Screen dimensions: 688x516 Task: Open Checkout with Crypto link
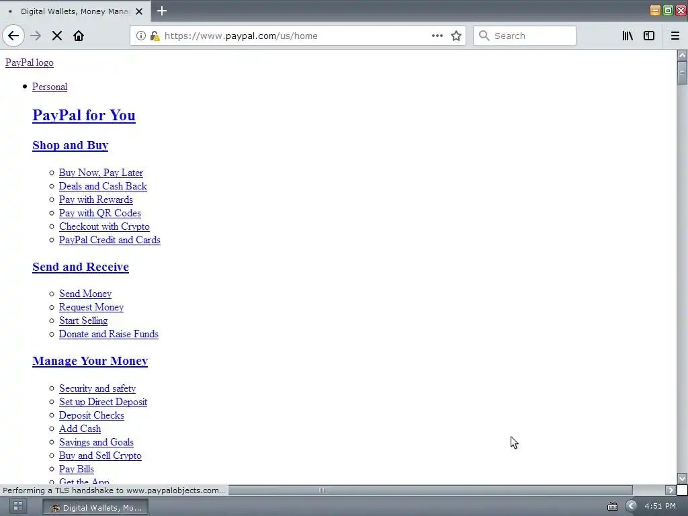coord(104,227)
